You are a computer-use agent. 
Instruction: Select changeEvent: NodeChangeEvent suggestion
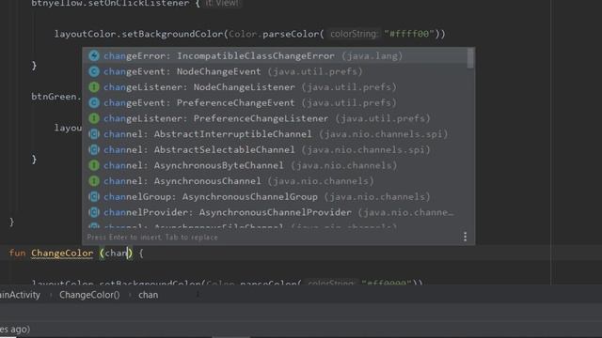tap(275, 71)
